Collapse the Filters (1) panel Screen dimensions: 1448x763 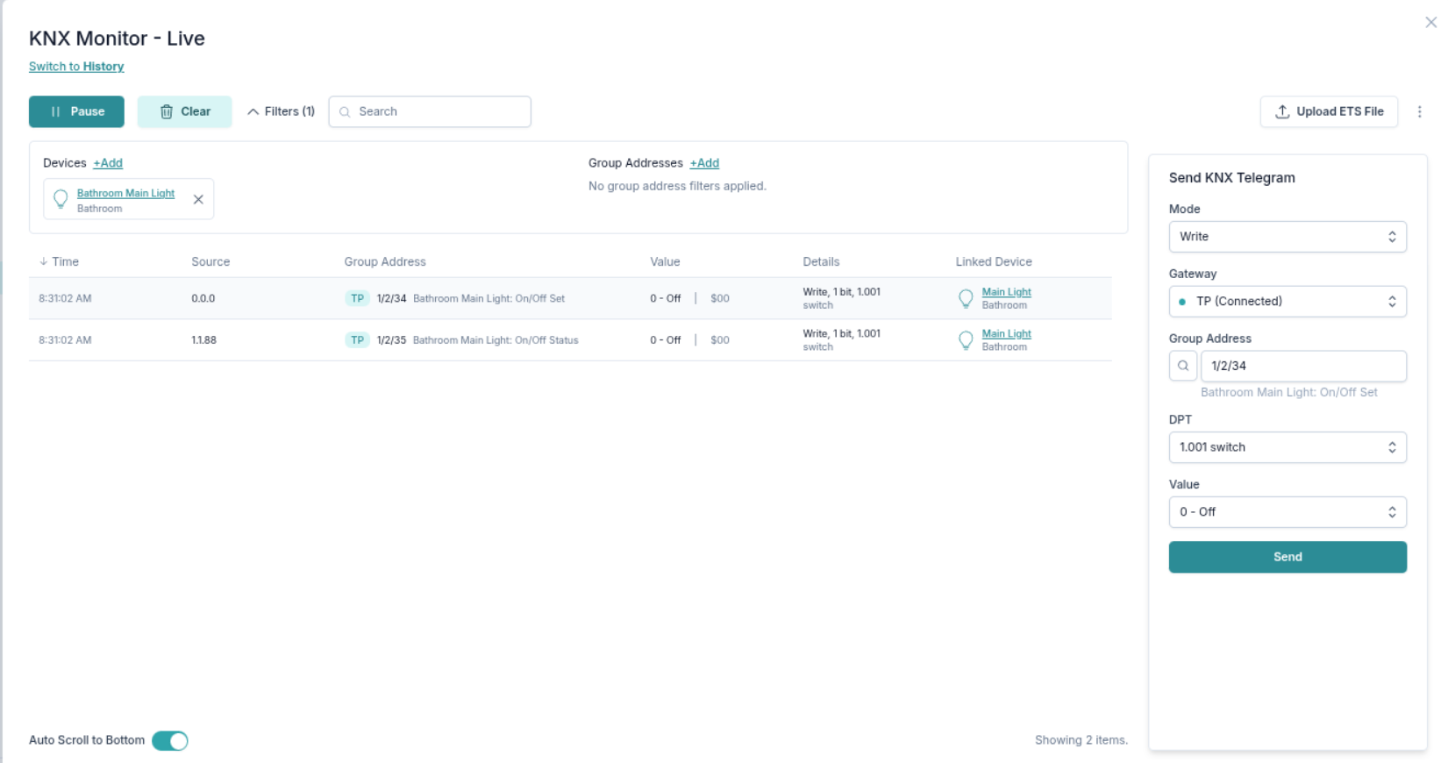click(281, 111)
